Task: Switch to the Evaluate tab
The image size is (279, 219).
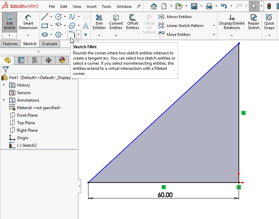Action: coord(50,44)
